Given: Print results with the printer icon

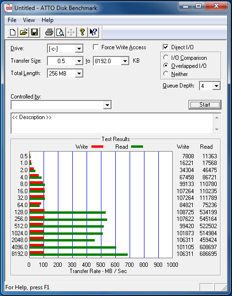Looking at the screenshot, I should (49, 32).
